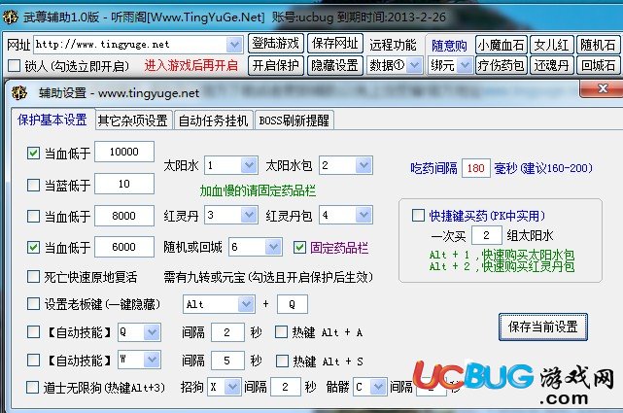Click the 保存网址 button
Screen dimensions: 623x413
(x=335, y=44)
